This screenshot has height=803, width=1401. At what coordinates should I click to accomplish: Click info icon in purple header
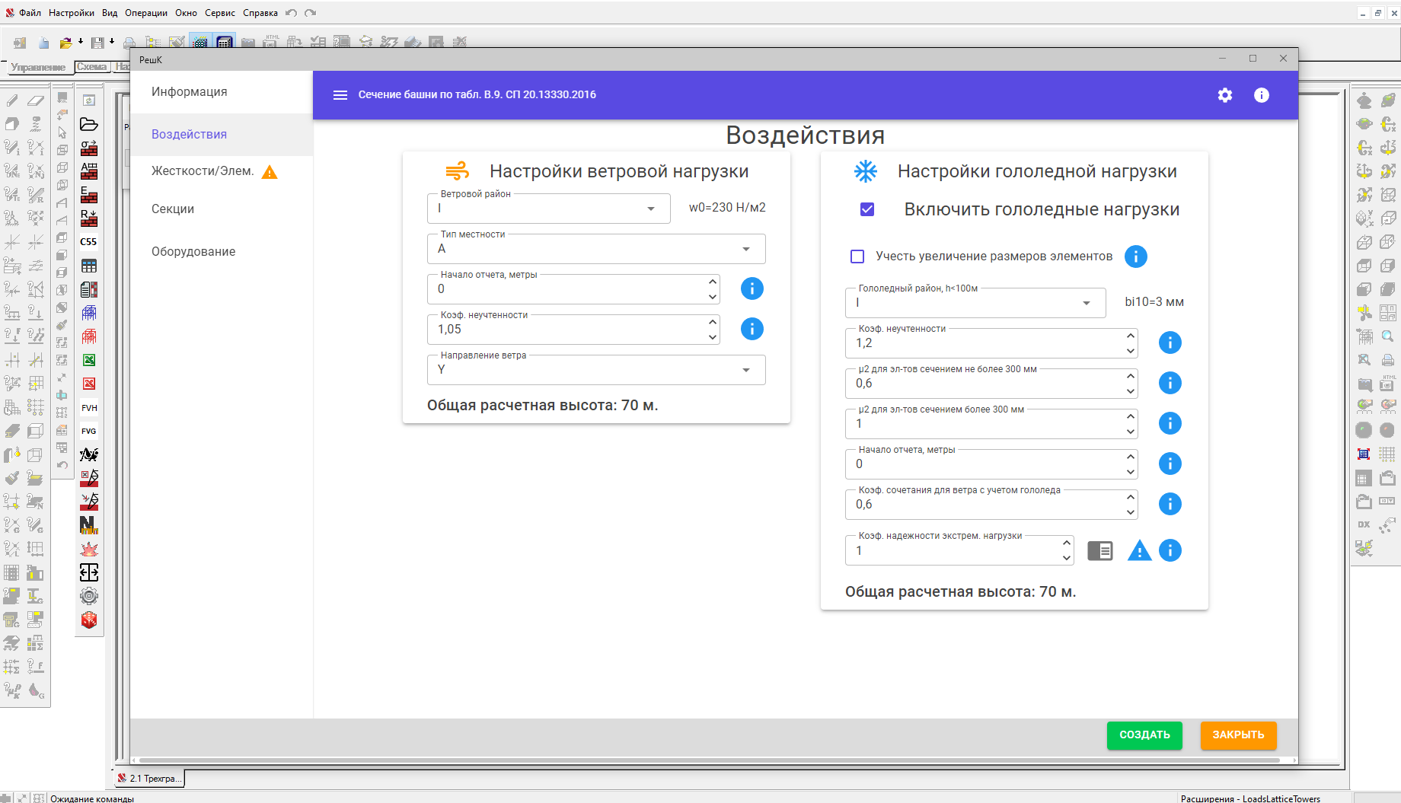click(1261, 95)
